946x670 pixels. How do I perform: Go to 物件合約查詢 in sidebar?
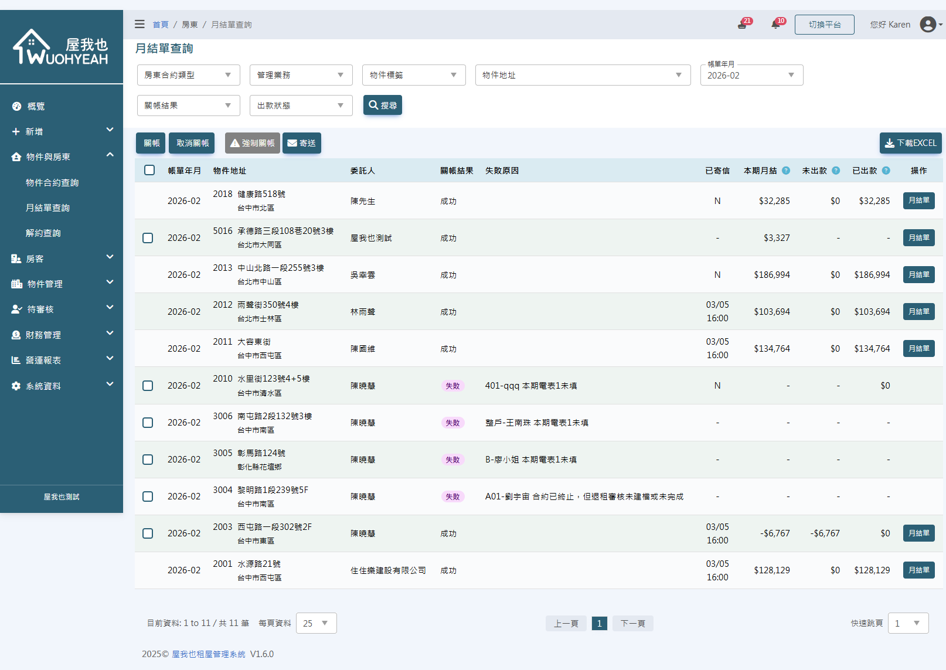coord(52,182)
